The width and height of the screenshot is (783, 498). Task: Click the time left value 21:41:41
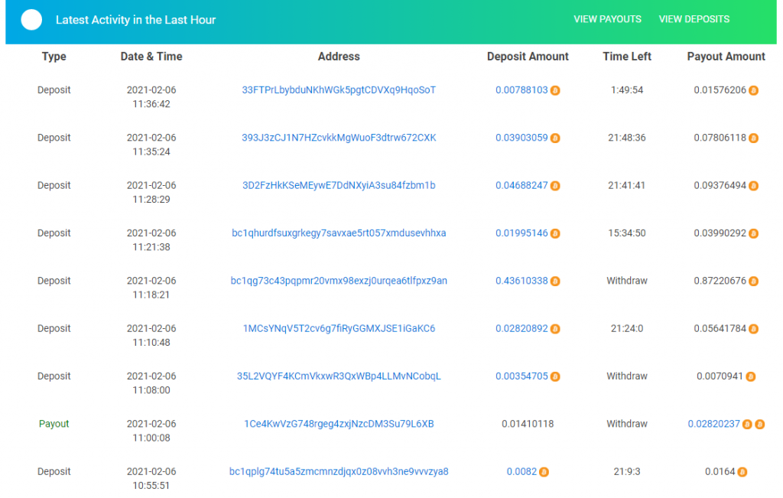click(627, 185)
